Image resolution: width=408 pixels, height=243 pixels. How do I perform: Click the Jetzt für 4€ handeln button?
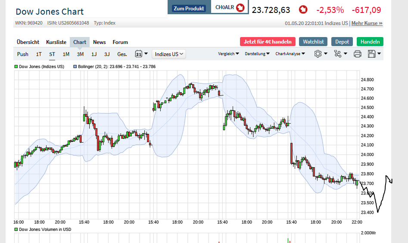(268, 42)
